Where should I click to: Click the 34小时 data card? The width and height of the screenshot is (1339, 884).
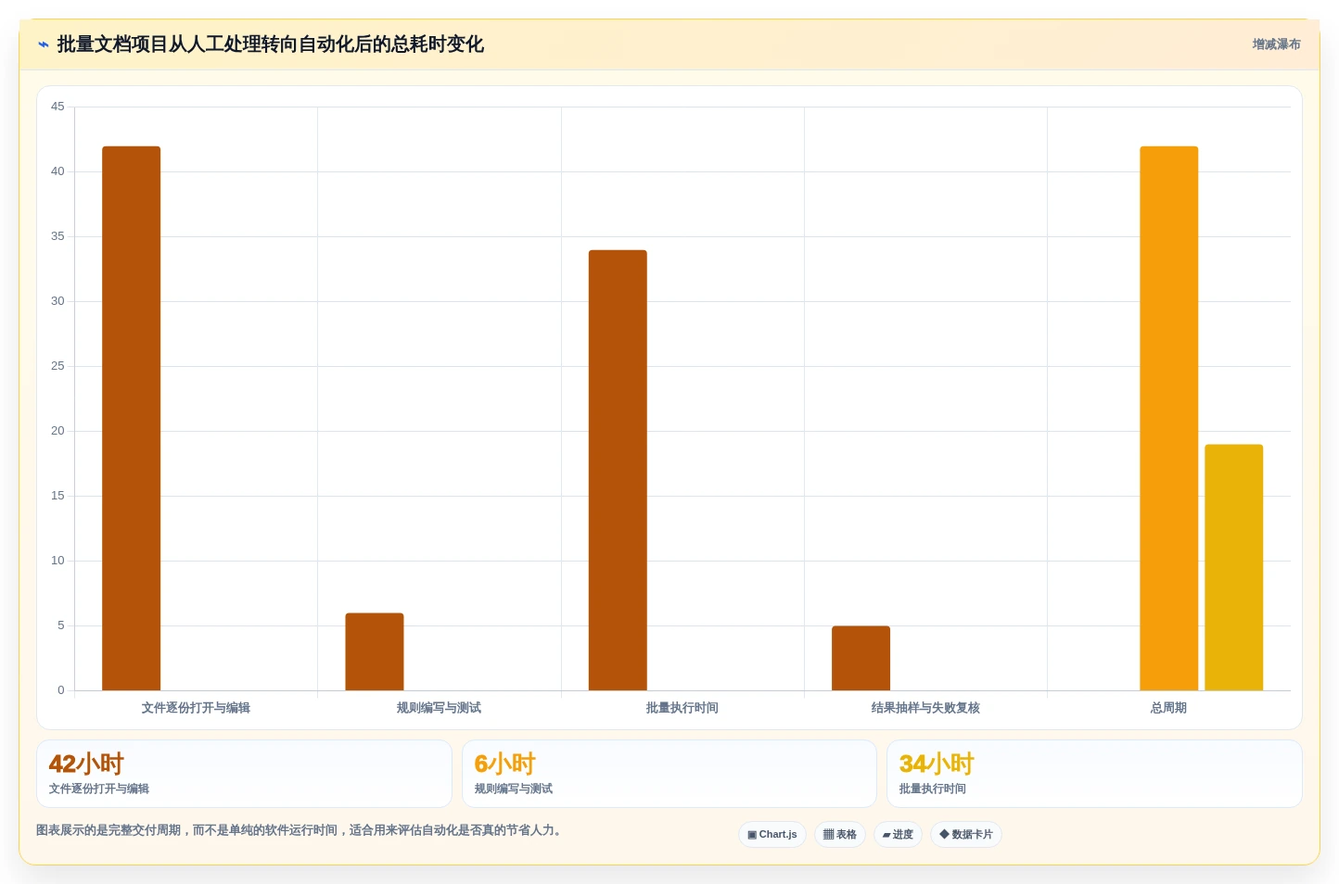tap(1094, 773)
